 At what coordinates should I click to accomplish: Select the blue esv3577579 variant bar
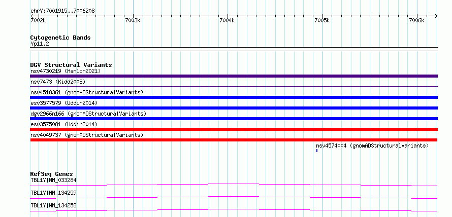point(234,108)
